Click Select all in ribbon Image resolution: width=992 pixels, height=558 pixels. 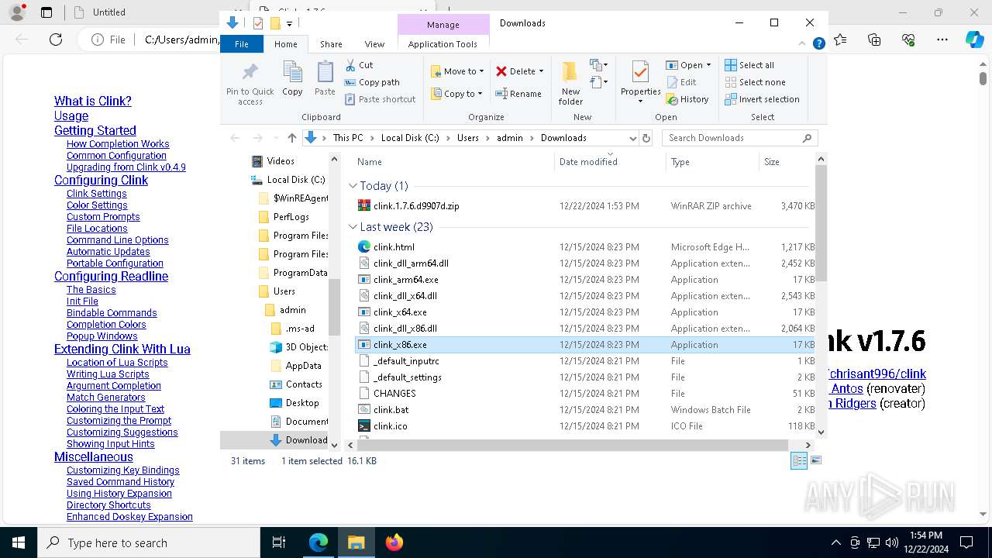pos(749,65)
